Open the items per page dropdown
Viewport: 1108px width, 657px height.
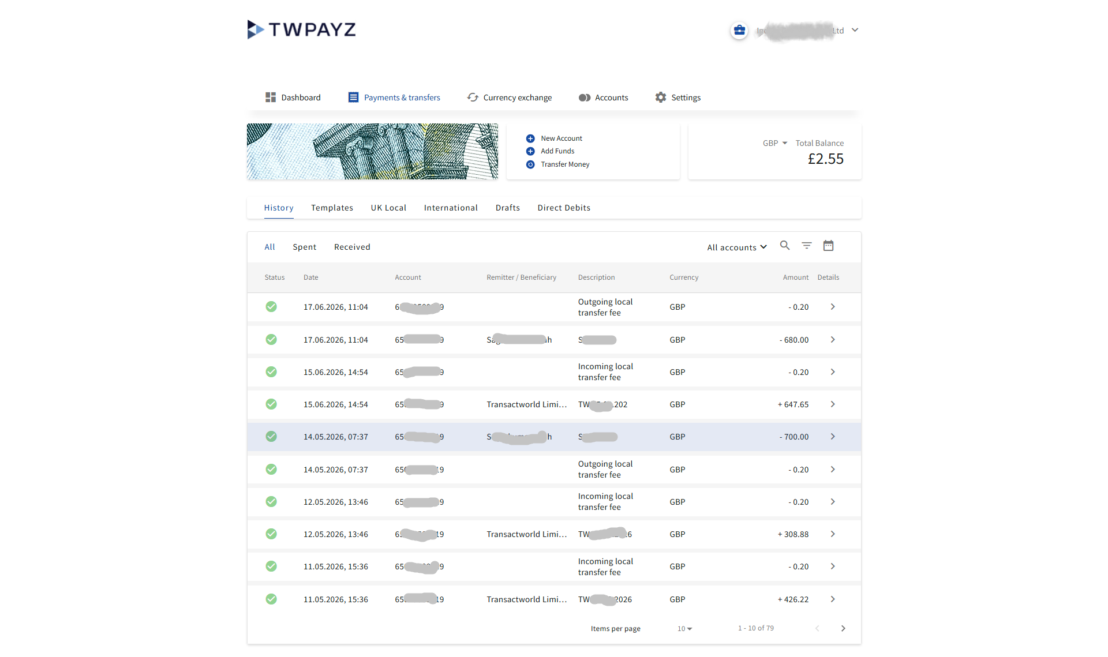685,629
